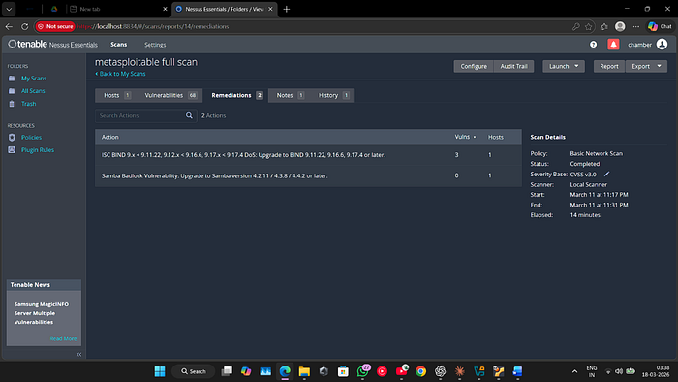Open the taskbar clock and date
678x382 pixels.
tap(656, 371)
